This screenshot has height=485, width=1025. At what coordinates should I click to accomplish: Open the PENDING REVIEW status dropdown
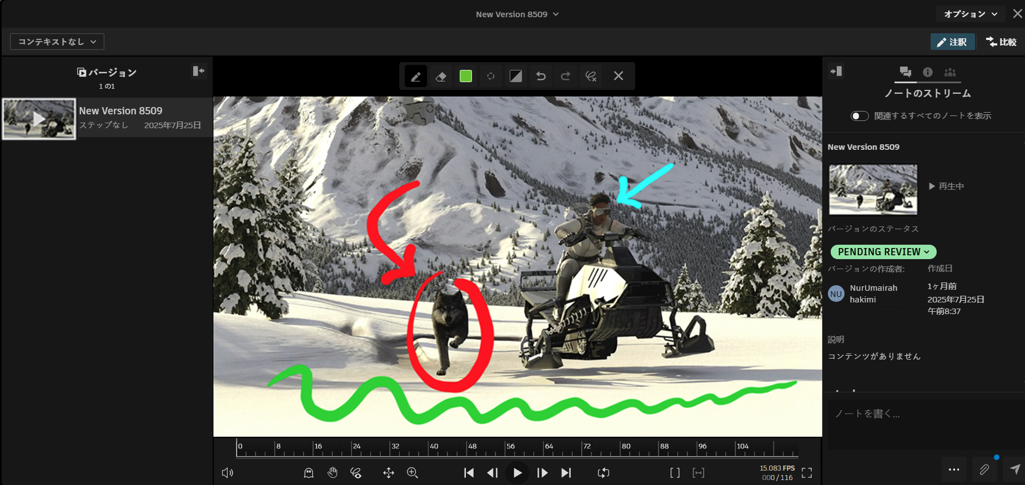coord(883,252)
